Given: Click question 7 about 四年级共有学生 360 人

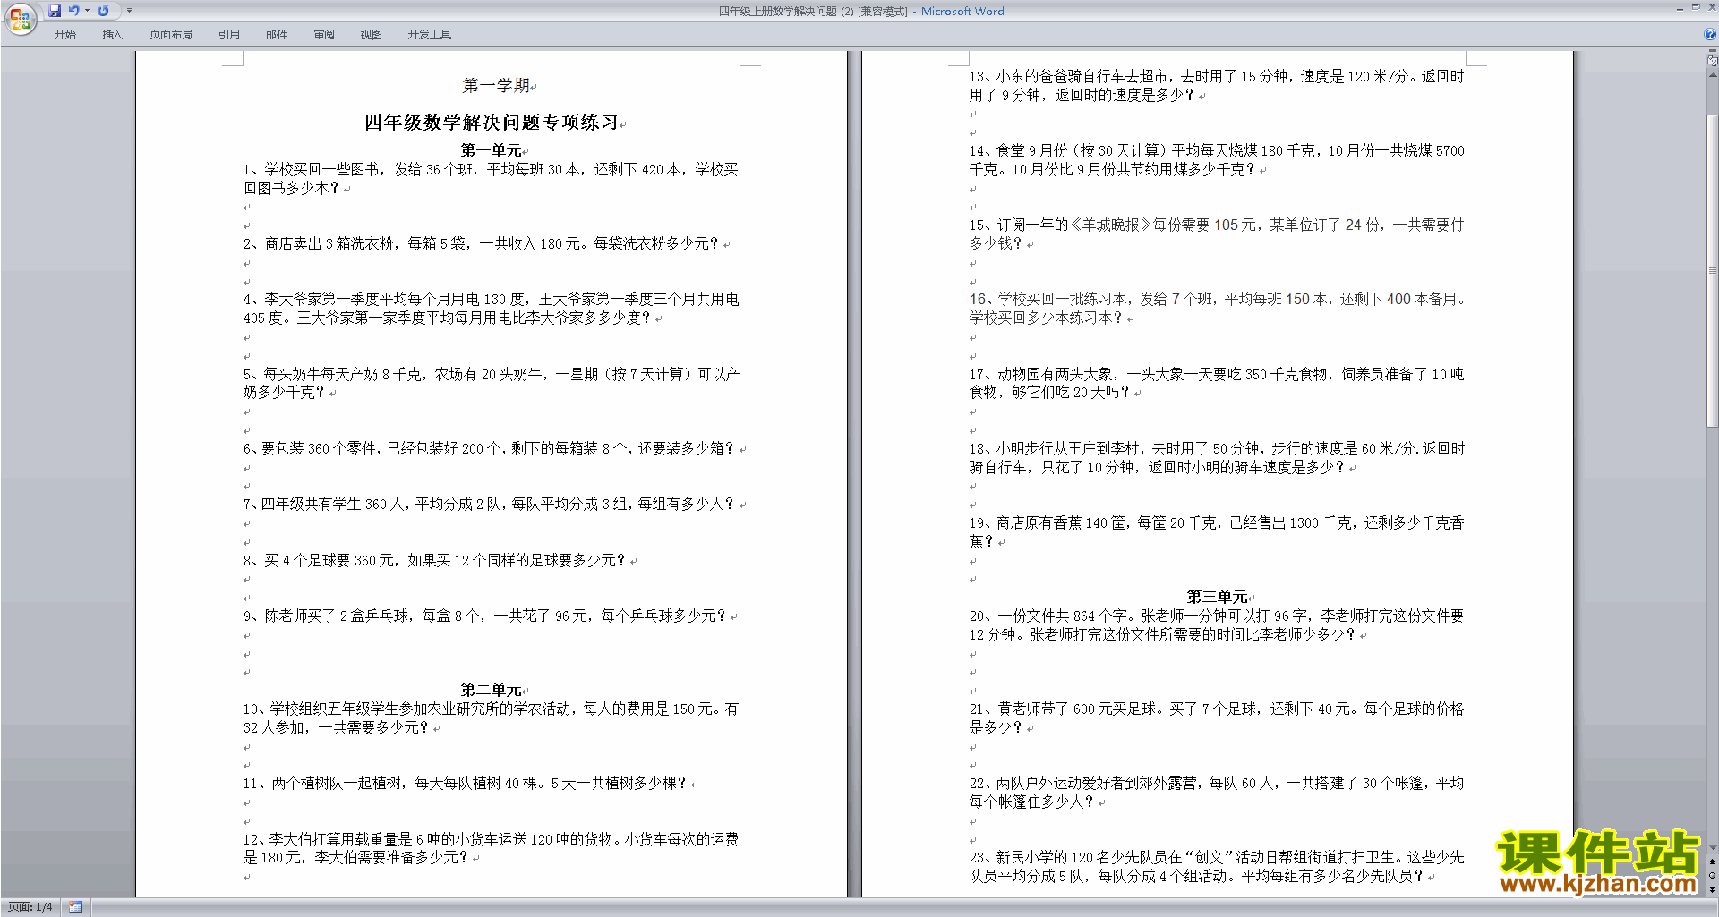Looking at the screenshot, I should (489, 504).
